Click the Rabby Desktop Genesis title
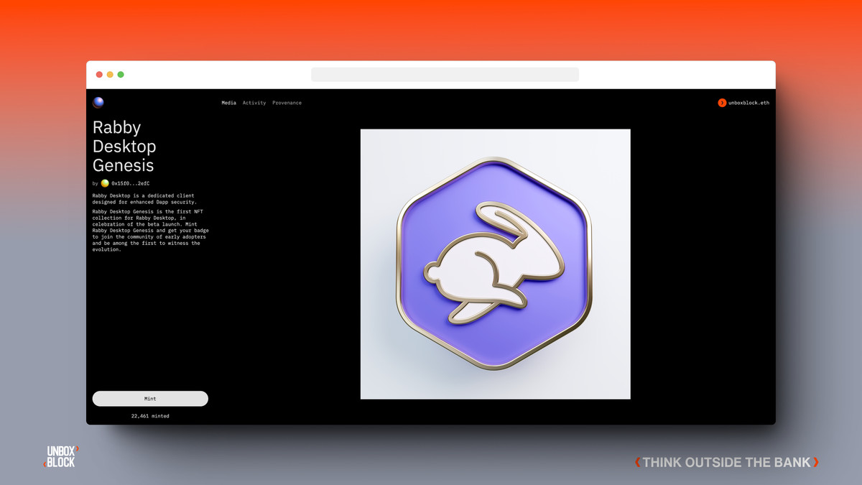The height and width of the screenshot is (485, 862). [124, 147]
